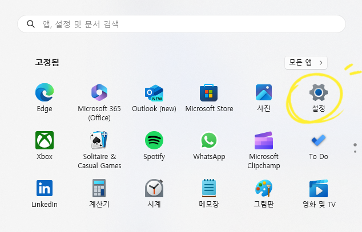Go to next pinned page dot
Screen dimensions: 362x232
[355, 152]
